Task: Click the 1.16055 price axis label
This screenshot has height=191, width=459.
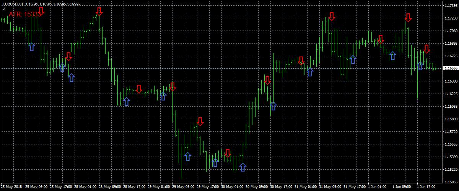Action: [451, 107]
